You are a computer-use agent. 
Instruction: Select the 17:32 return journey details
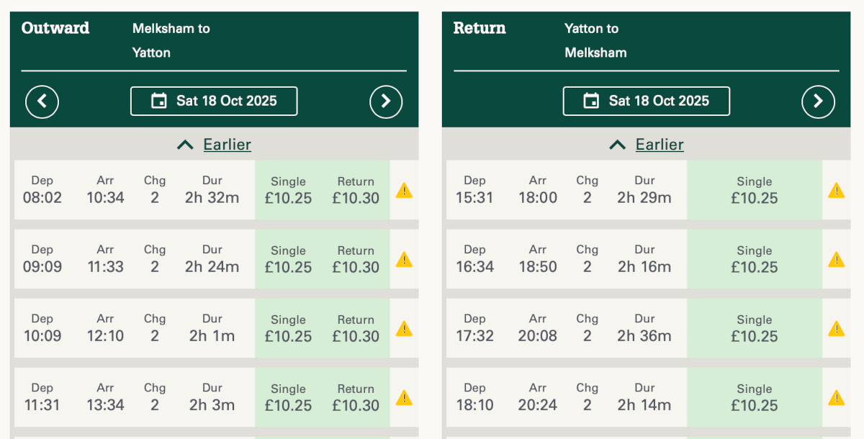(566, 329)
